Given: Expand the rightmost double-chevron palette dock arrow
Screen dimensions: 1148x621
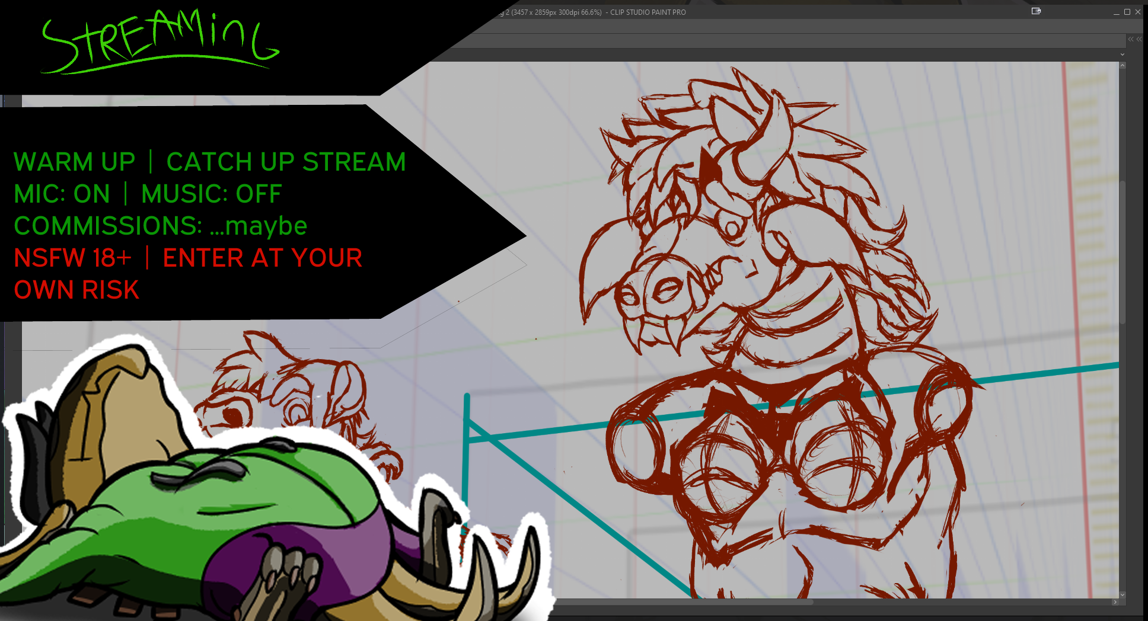Looking at the screenshot, I should click(x=1139, y=39).
